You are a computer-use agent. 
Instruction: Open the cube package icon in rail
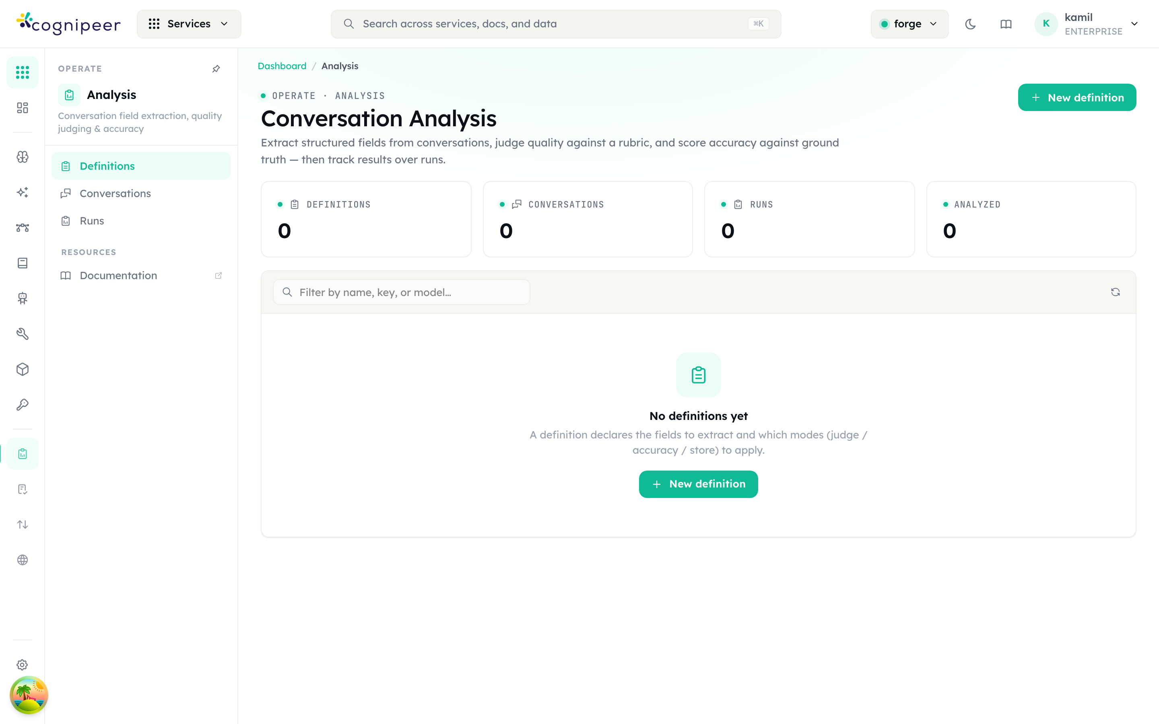point(23,369)
